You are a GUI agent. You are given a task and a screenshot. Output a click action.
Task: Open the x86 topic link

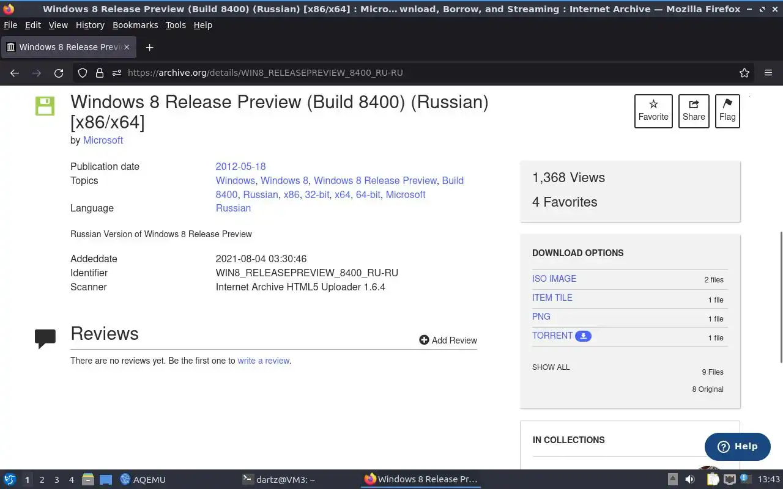pyautogui.click(x=291, y=194)
